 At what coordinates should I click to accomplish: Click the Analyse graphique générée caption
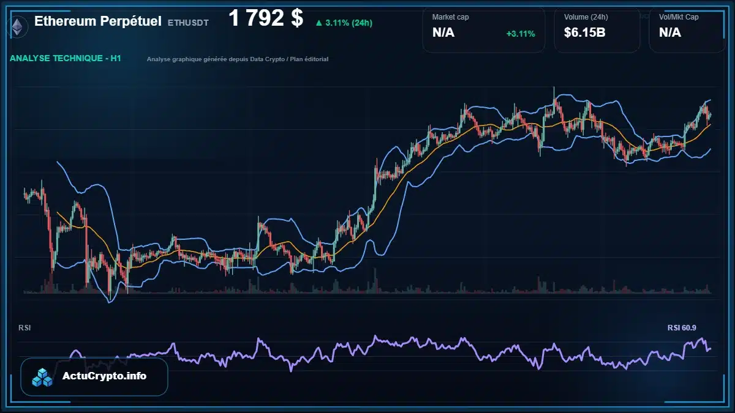tap(238, 59)
